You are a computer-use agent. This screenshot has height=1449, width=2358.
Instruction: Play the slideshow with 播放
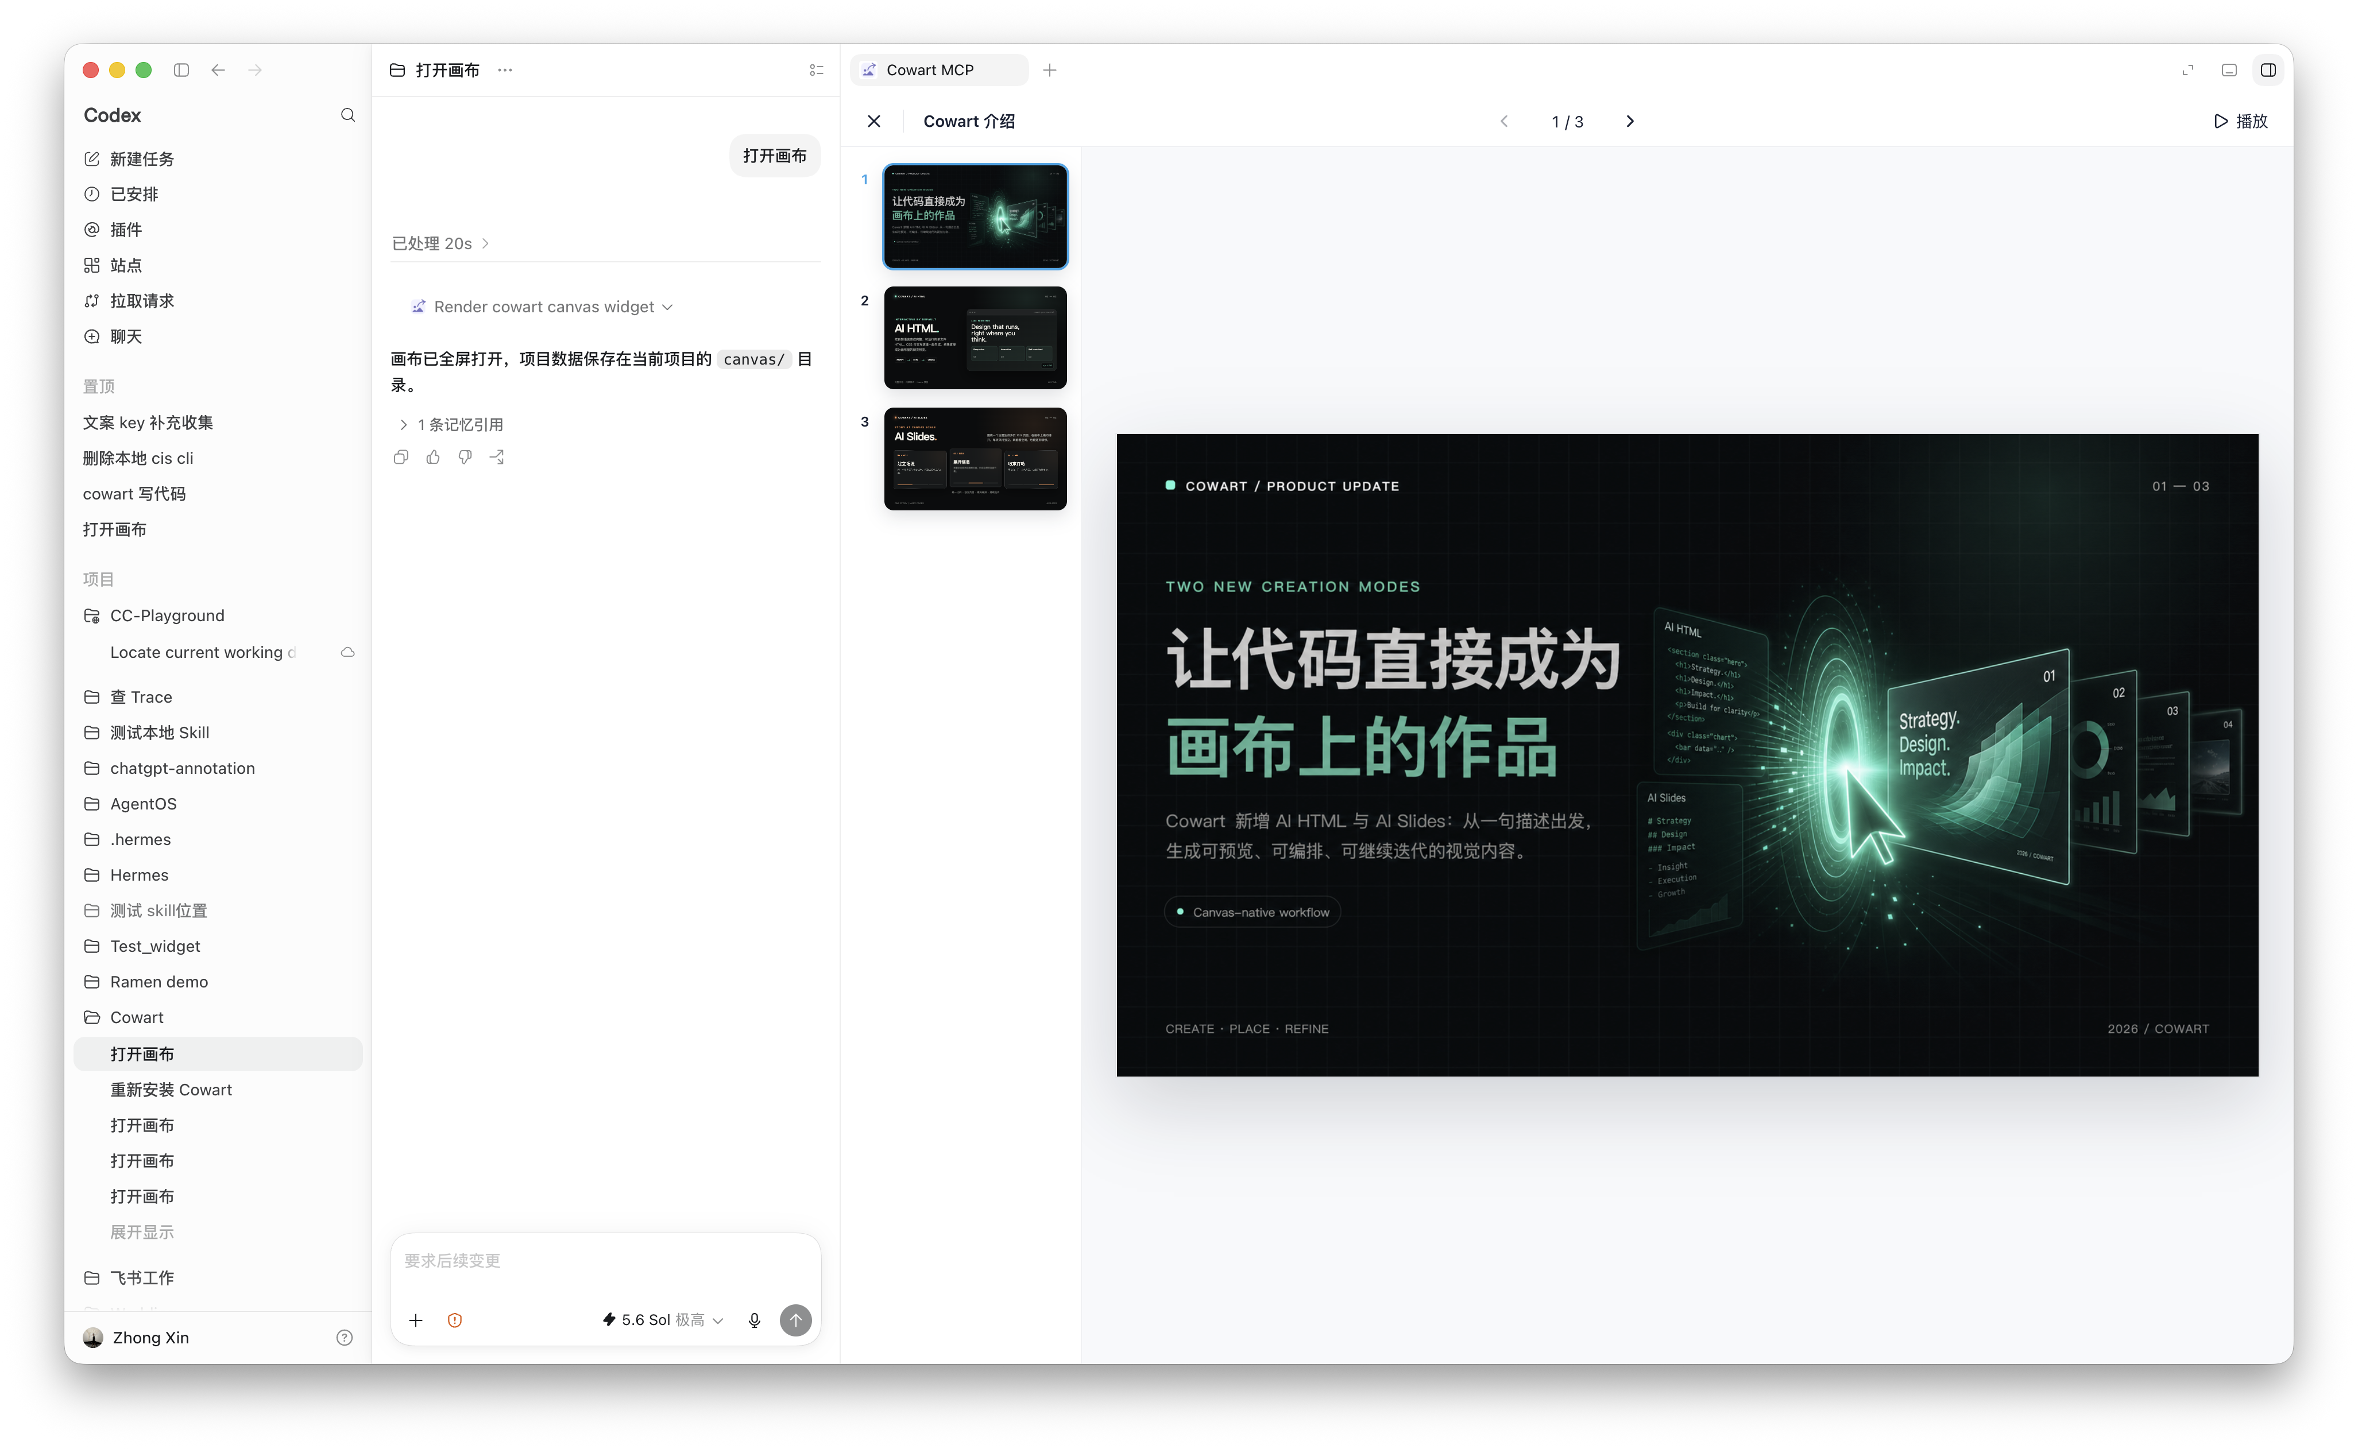point(2241,122)
